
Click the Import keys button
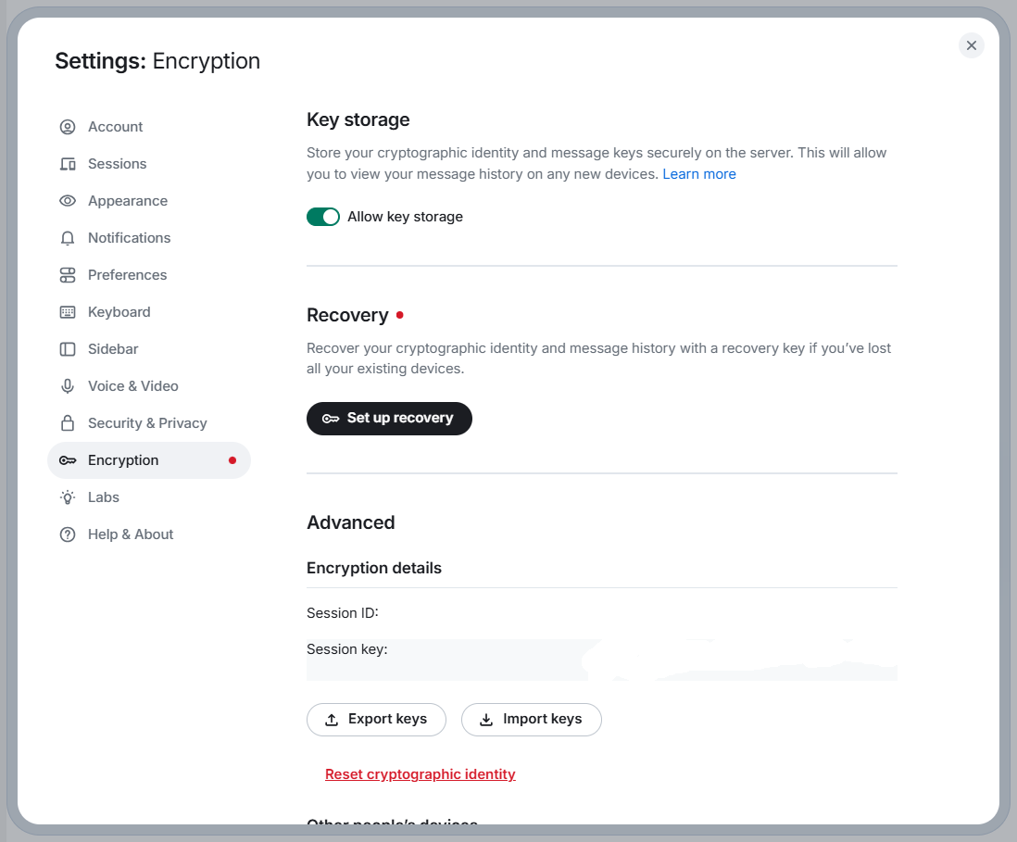(532, 720)
